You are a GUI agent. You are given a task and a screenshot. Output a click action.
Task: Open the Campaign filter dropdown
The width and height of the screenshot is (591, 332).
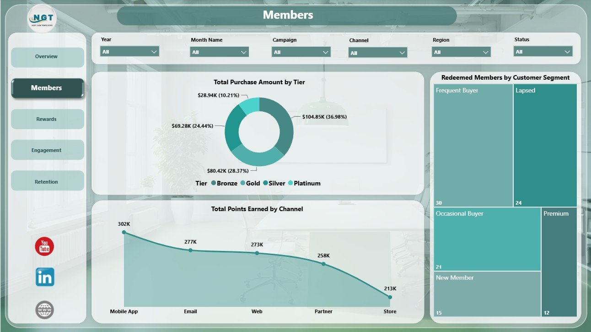point(301,52)
